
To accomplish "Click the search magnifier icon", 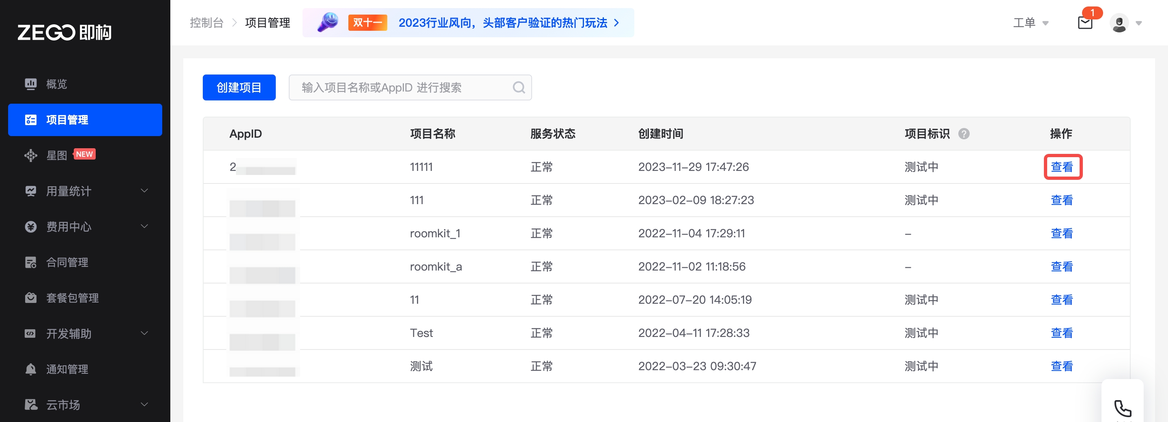I will (x=519, y=87).
